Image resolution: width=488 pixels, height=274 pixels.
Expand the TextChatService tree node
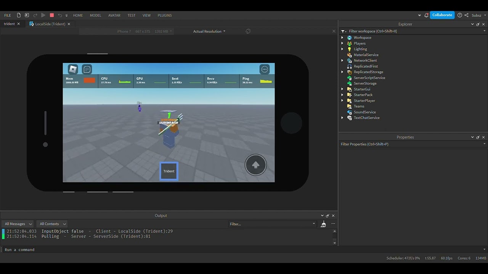342,118
